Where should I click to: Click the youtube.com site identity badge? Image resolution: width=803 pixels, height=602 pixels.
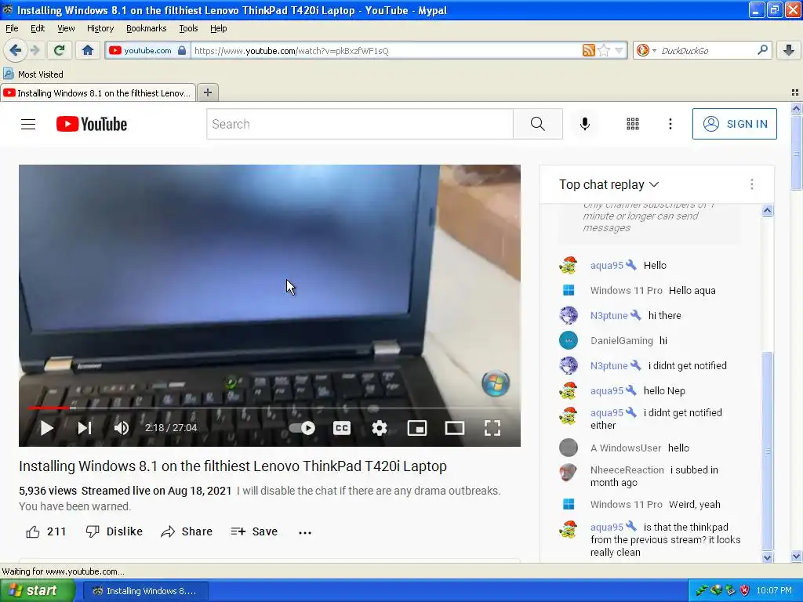(147, 50)
